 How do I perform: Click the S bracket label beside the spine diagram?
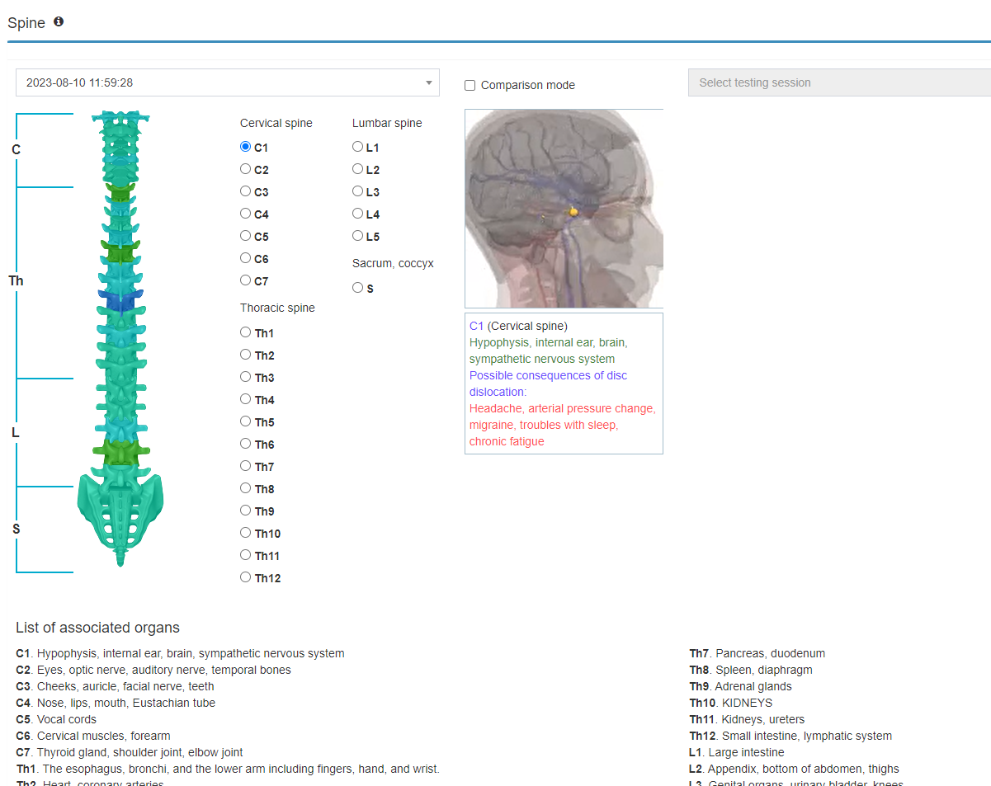point(16,529)
